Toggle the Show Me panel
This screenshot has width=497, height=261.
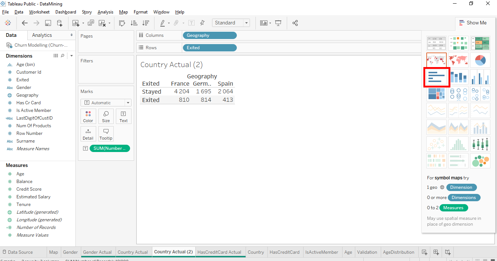tap(473, 23)
